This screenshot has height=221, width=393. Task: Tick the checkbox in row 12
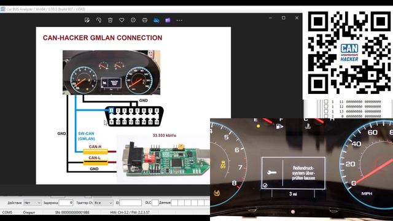click(326, 106)
